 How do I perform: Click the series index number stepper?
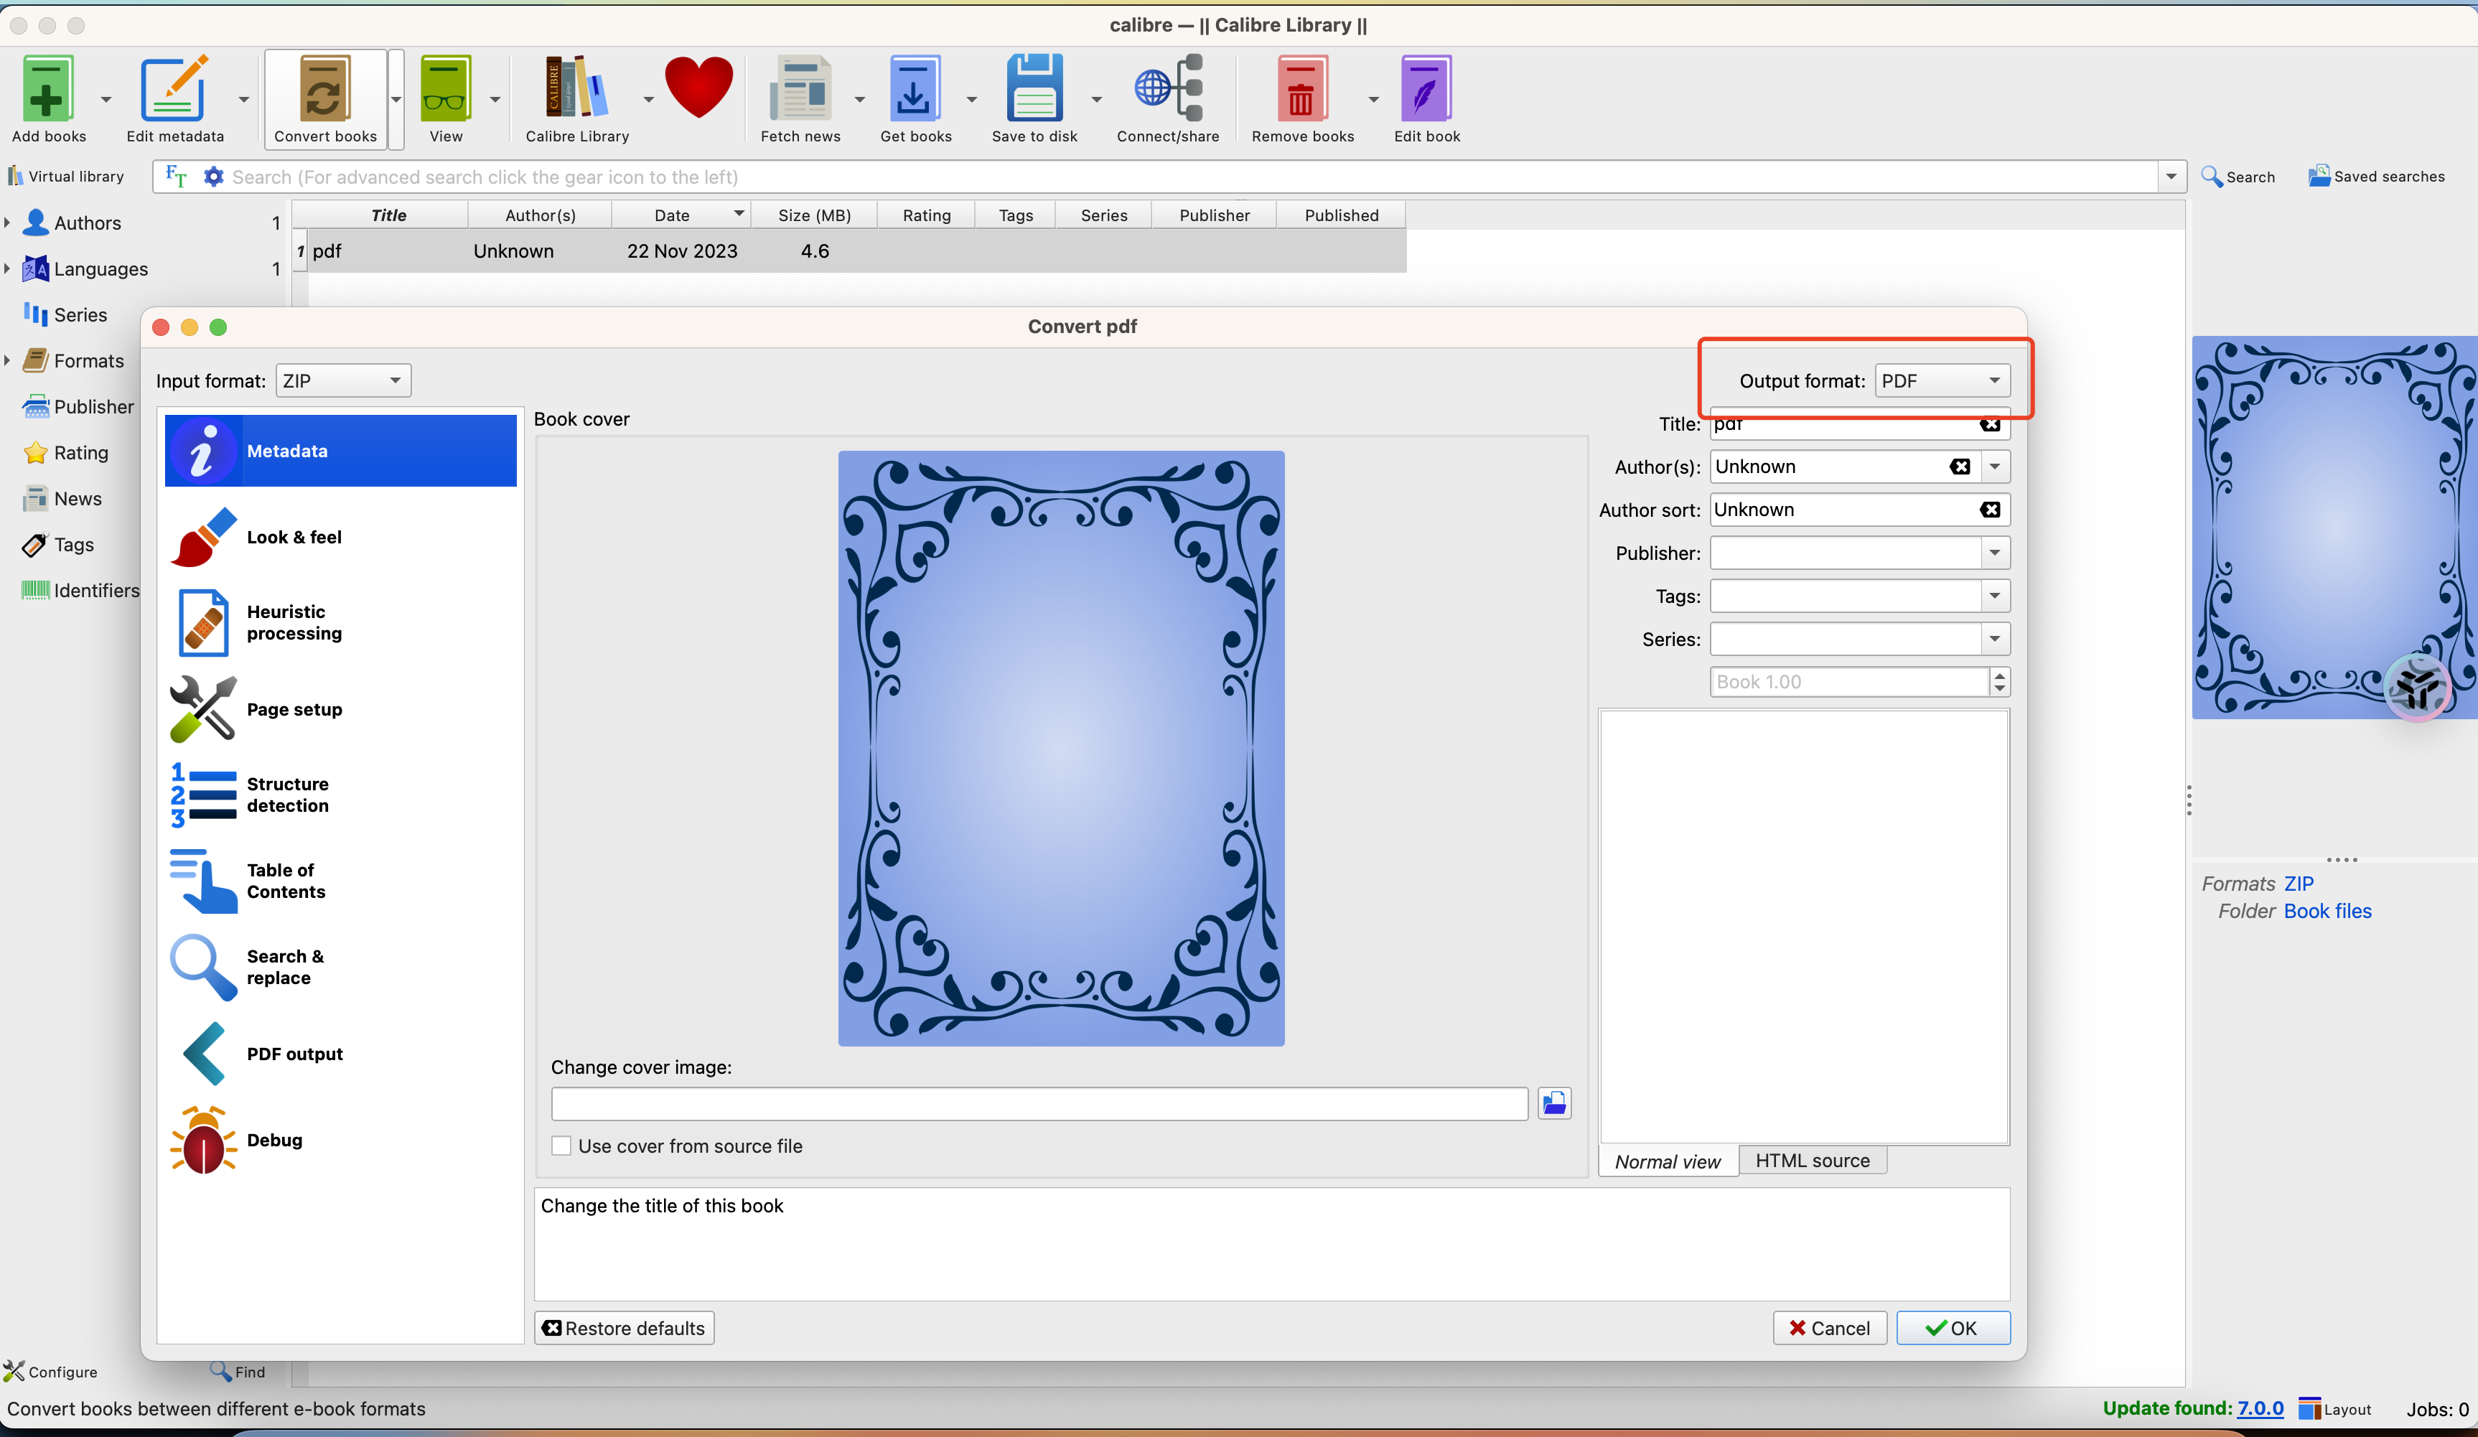1999,682
